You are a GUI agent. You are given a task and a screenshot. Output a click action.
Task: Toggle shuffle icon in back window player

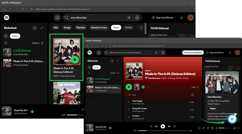point(83,110)
